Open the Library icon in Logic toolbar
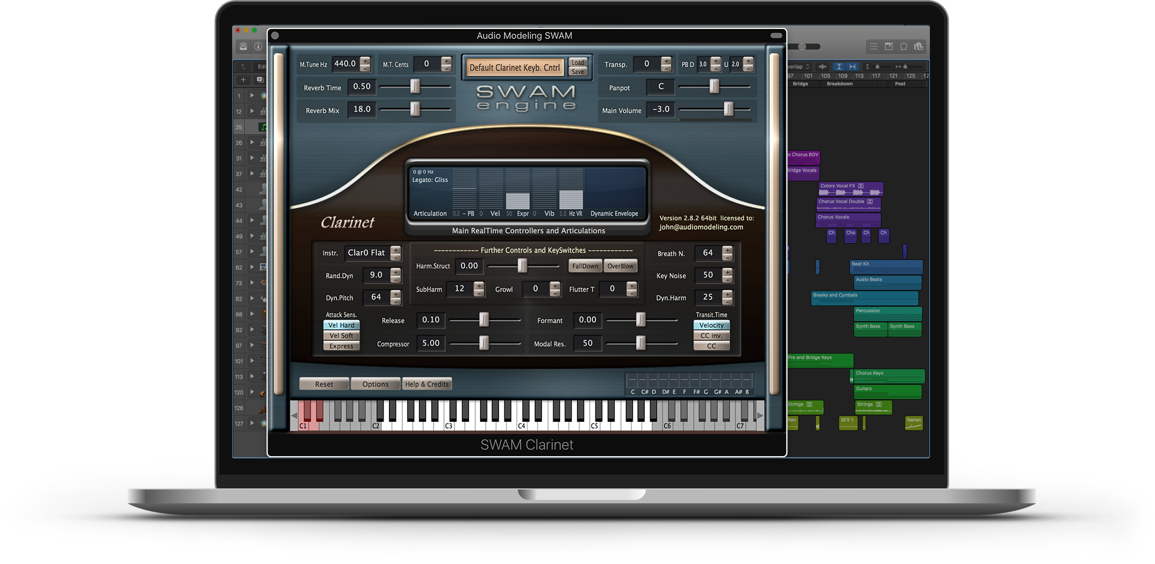This screenshot has width=1155, height=564. (x=244, y=46)
